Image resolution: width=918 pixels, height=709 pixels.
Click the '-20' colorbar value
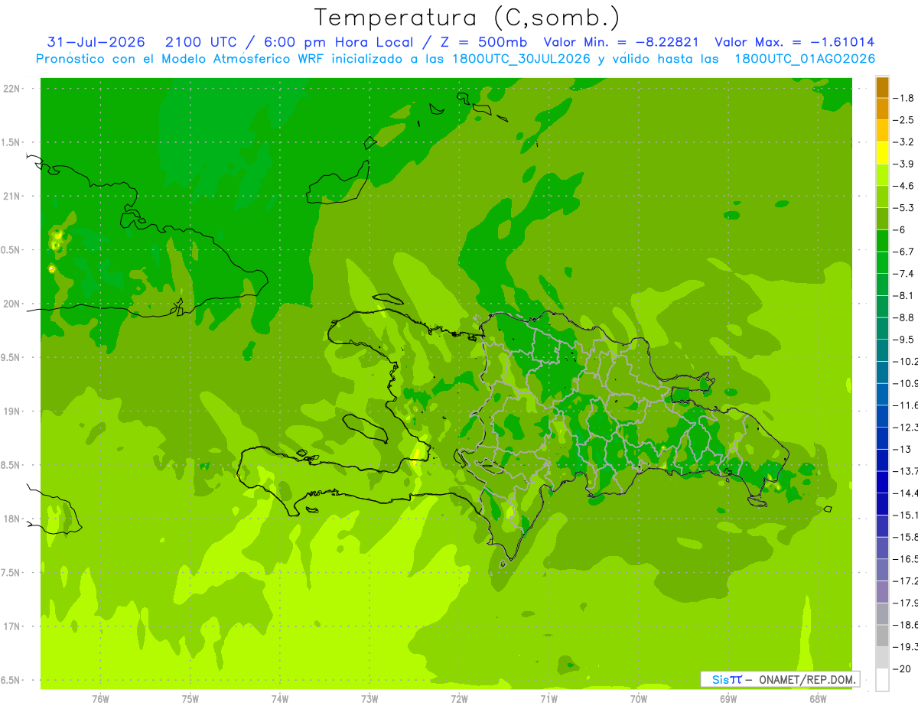[x=903, y=668]
